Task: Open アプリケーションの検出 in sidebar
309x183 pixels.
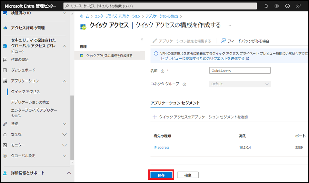Action: [x=30, y=102]
